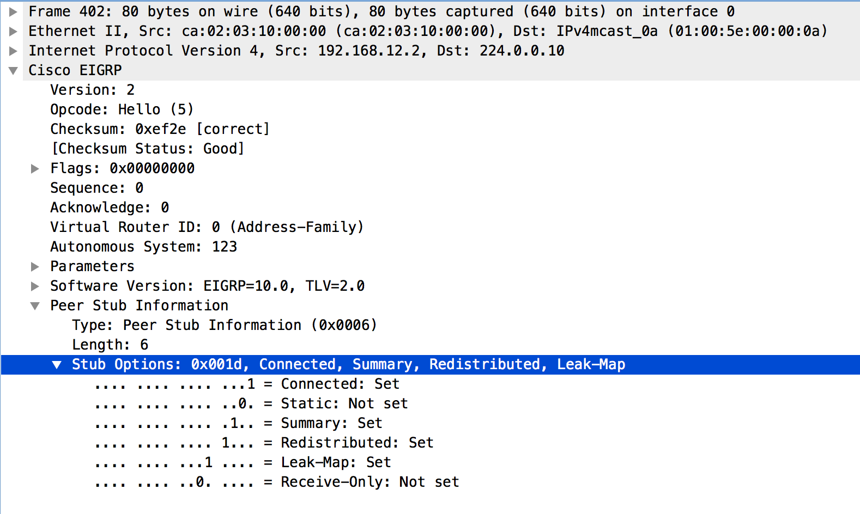The height and width of the screenshot is (514, 860).
Task: Expand the Software Version subtree
Action: click(35, 286)
